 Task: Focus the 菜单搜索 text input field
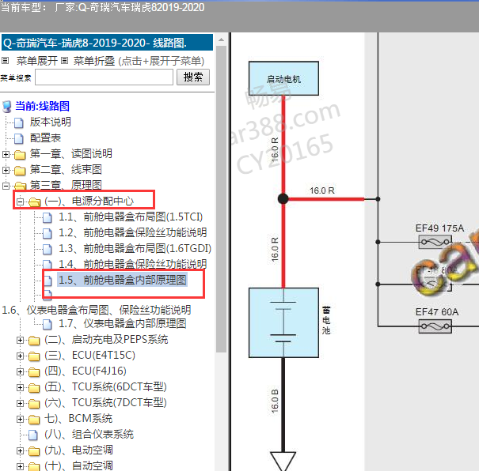pos(105,77)
